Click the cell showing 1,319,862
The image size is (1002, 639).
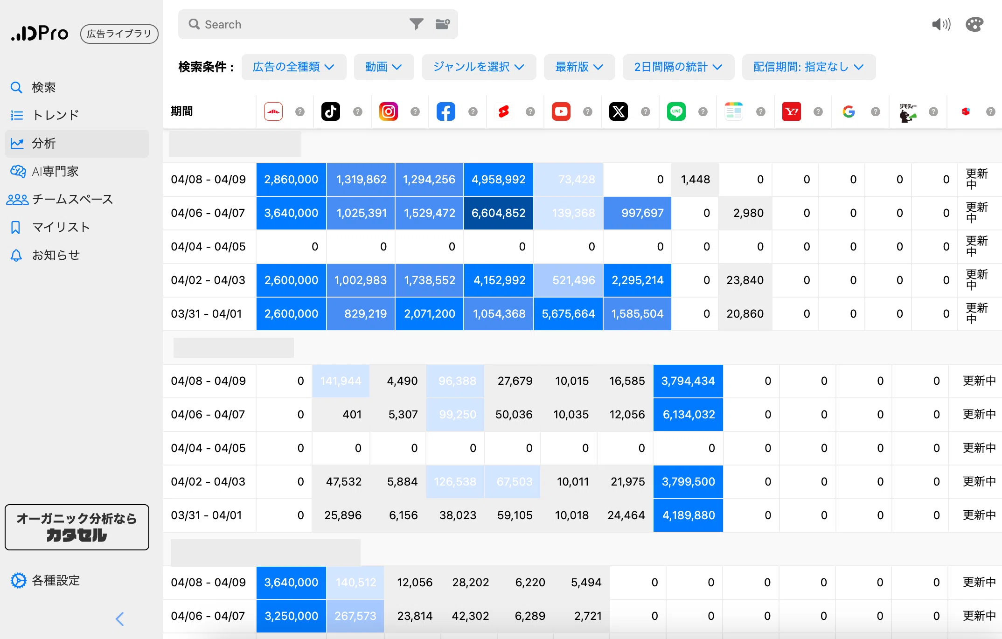[361, 180]
